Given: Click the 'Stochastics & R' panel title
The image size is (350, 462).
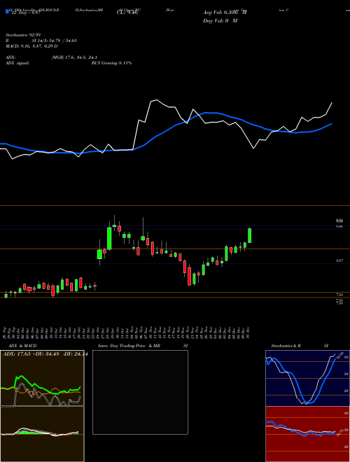Looking at the screenshot, I should (286, 346).
